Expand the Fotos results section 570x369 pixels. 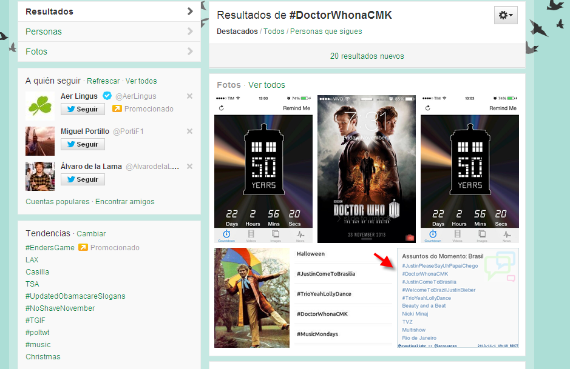109,52
